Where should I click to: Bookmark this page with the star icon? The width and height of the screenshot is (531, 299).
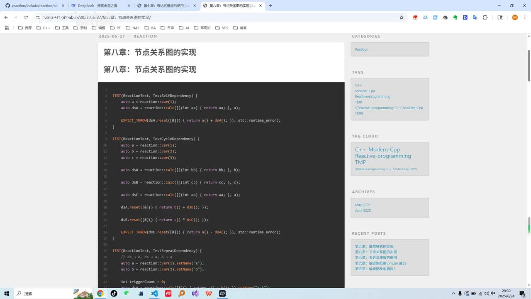pyautogui.click(x=402, y=17)
